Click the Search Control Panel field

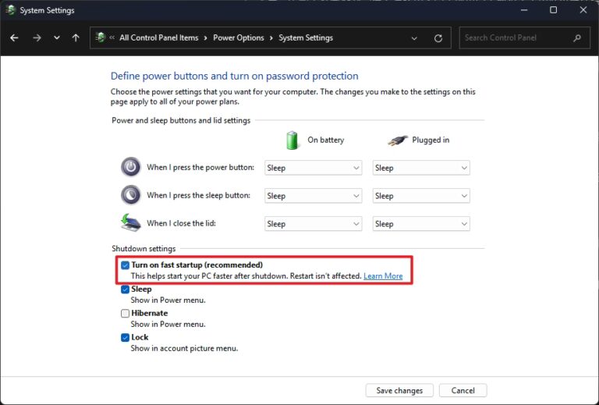[523, 37]
